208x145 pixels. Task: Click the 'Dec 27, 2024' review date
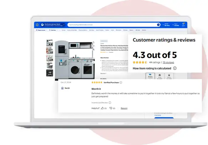coord(66,82)
